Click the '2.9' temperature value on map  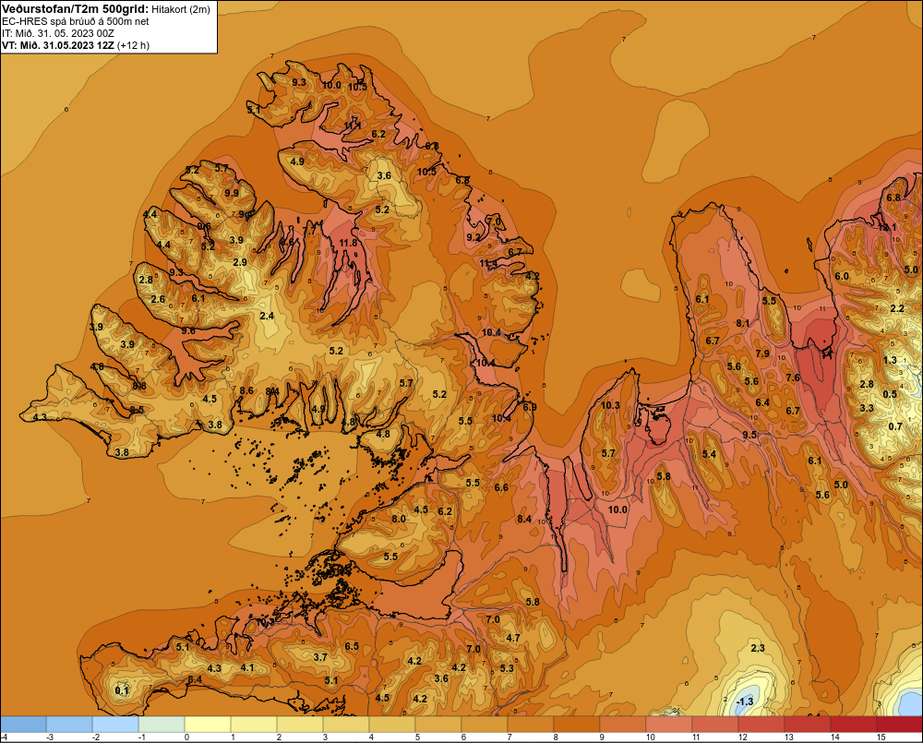coord(240,262)
